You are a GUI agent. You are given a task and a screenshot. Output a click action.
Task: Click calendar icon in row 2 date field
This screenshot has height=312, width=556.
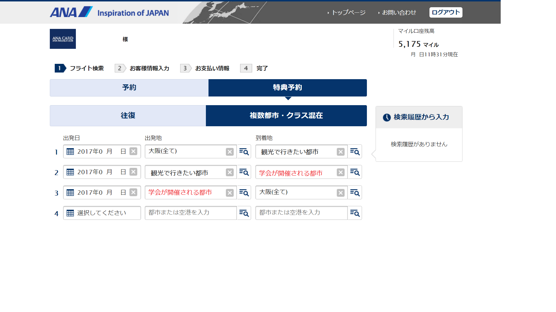tap(70, 172)
